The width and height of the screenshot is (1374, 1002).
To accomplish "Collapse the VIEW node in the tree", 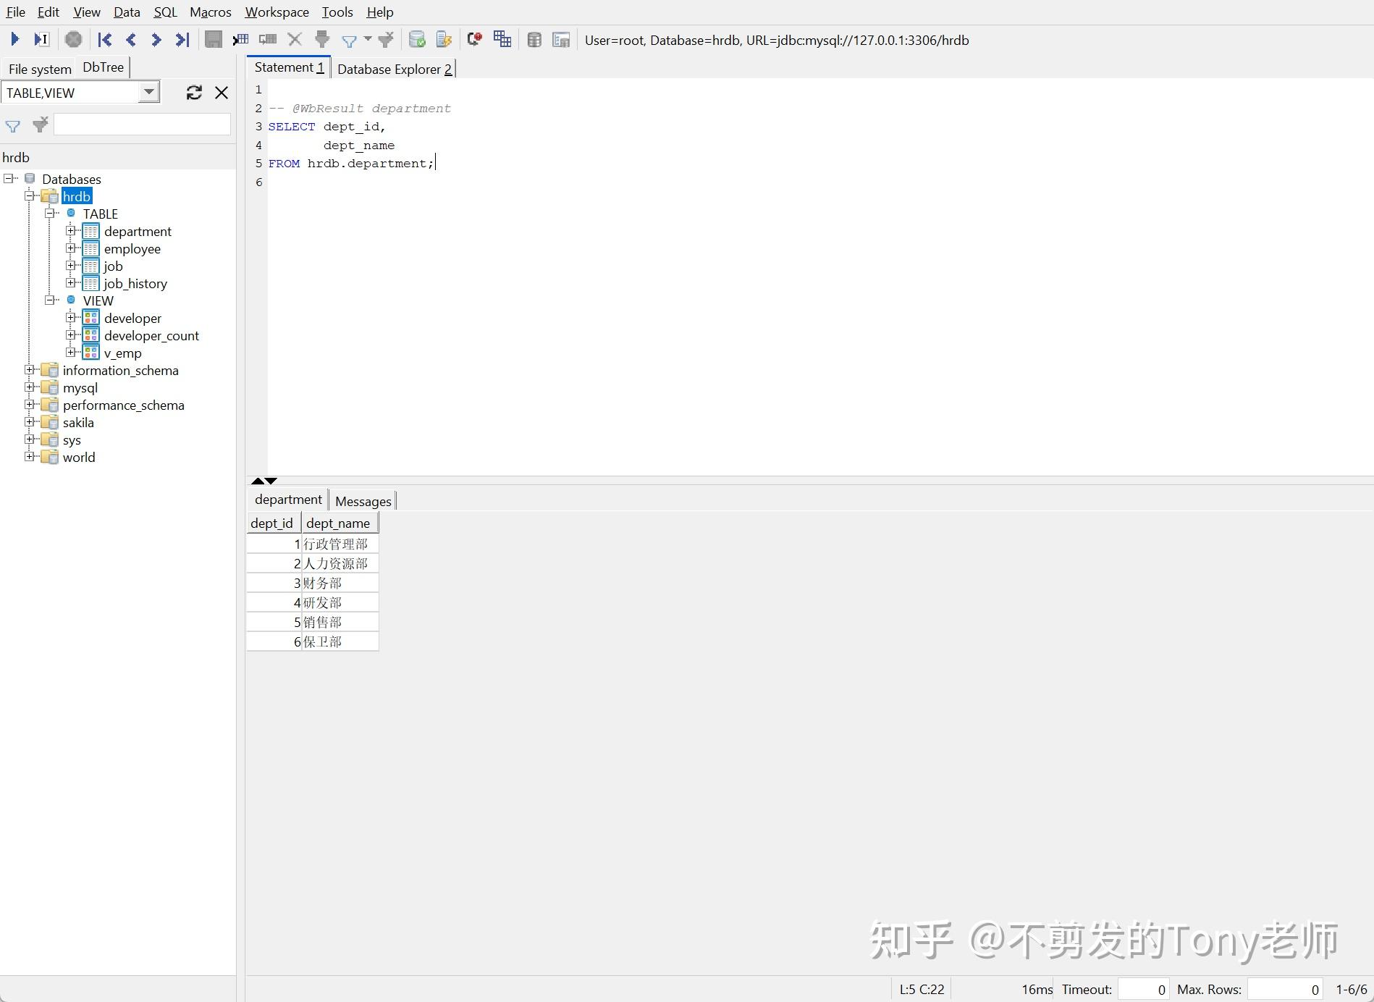I will [51, 300].
